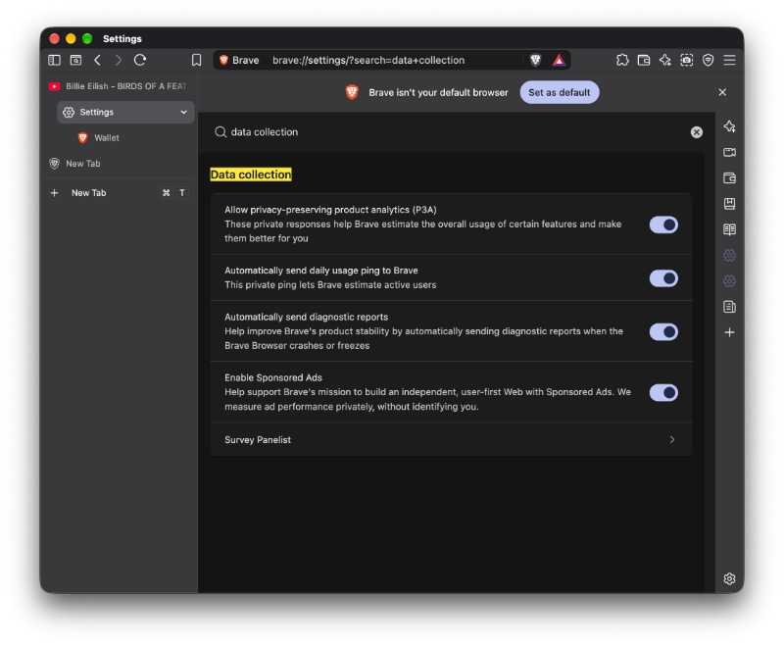The image size is (784, 646).
Task: Go back to the previous page
Action: coord(97,60)
